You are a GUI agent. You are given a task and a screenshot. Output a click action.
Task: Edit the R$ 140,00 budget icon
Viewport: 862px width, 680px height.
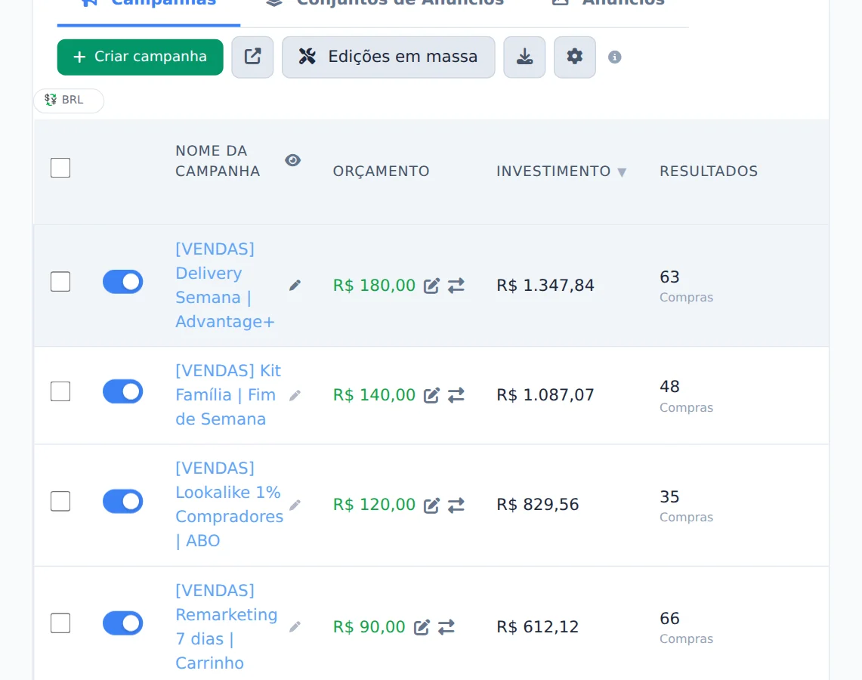click(431, 395)
